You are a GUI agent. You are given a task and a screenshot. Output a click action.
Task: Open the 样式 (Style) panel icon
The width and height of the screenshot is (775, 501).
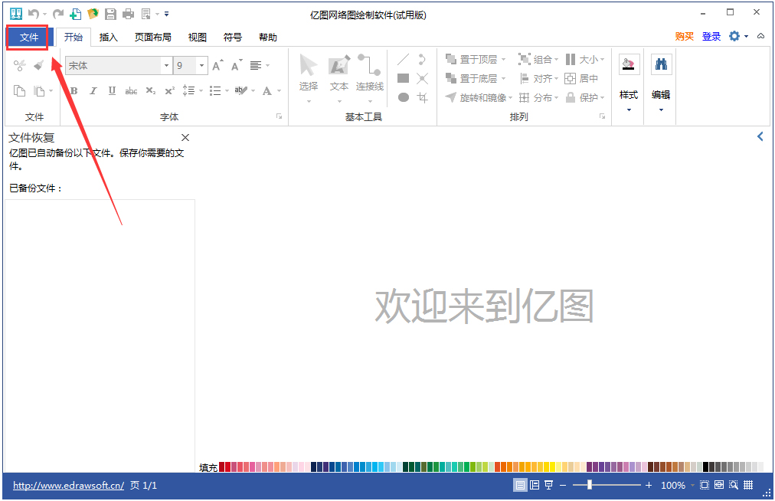point(629,65)
